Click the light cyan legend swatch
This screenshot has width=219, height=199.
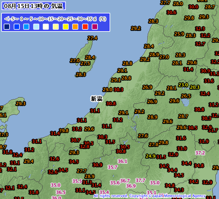pos(36,27)
